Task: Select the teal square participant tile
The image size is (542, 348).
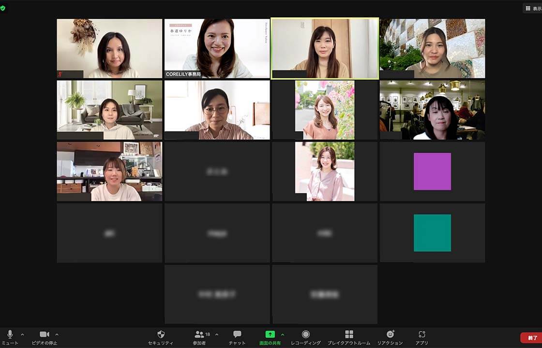Action: coord(432,233)
